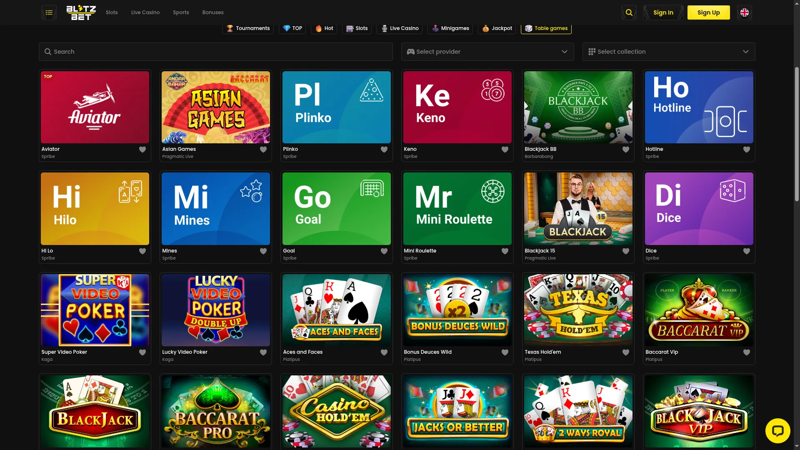Open the Select collection dropdown
This screenshot has width=800, height=450.
point(668,52)
